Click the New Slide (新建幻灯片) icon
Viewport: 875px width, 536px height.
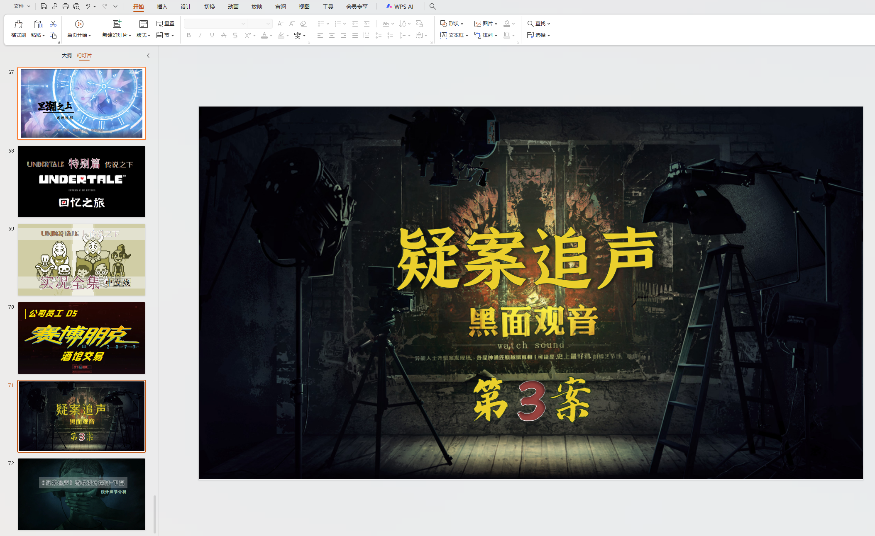(117, 24)
